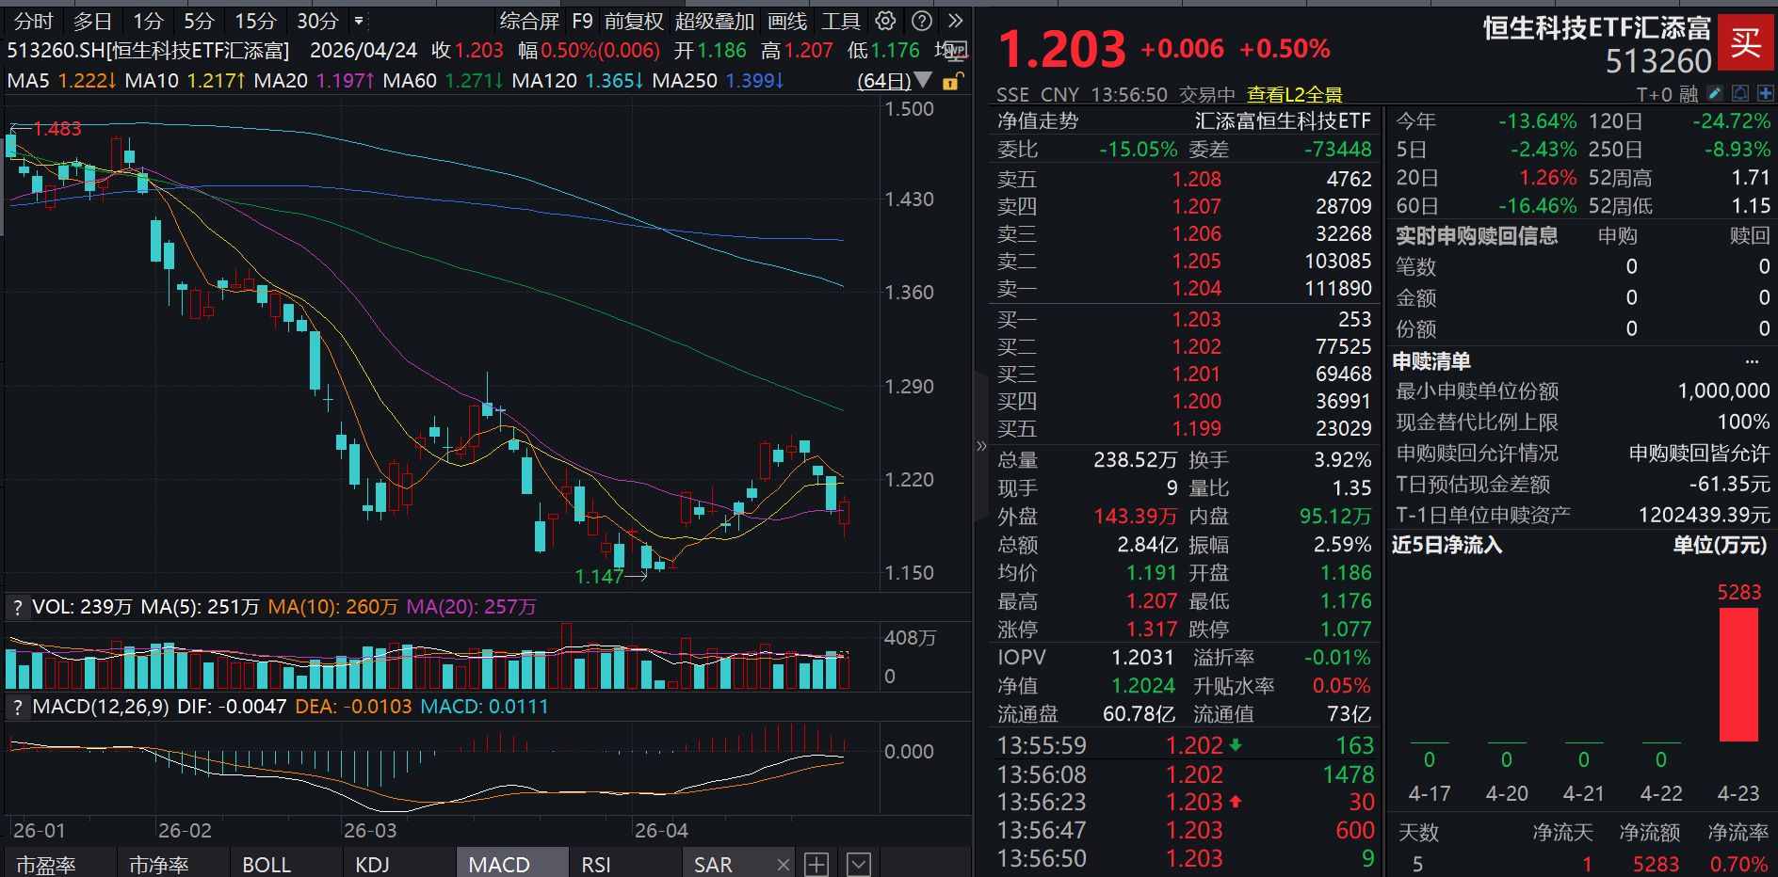The width and height of the screenshot is (1778, 877).
Task: Expand more toolbar options double-chevron
Action: (956, 21)
